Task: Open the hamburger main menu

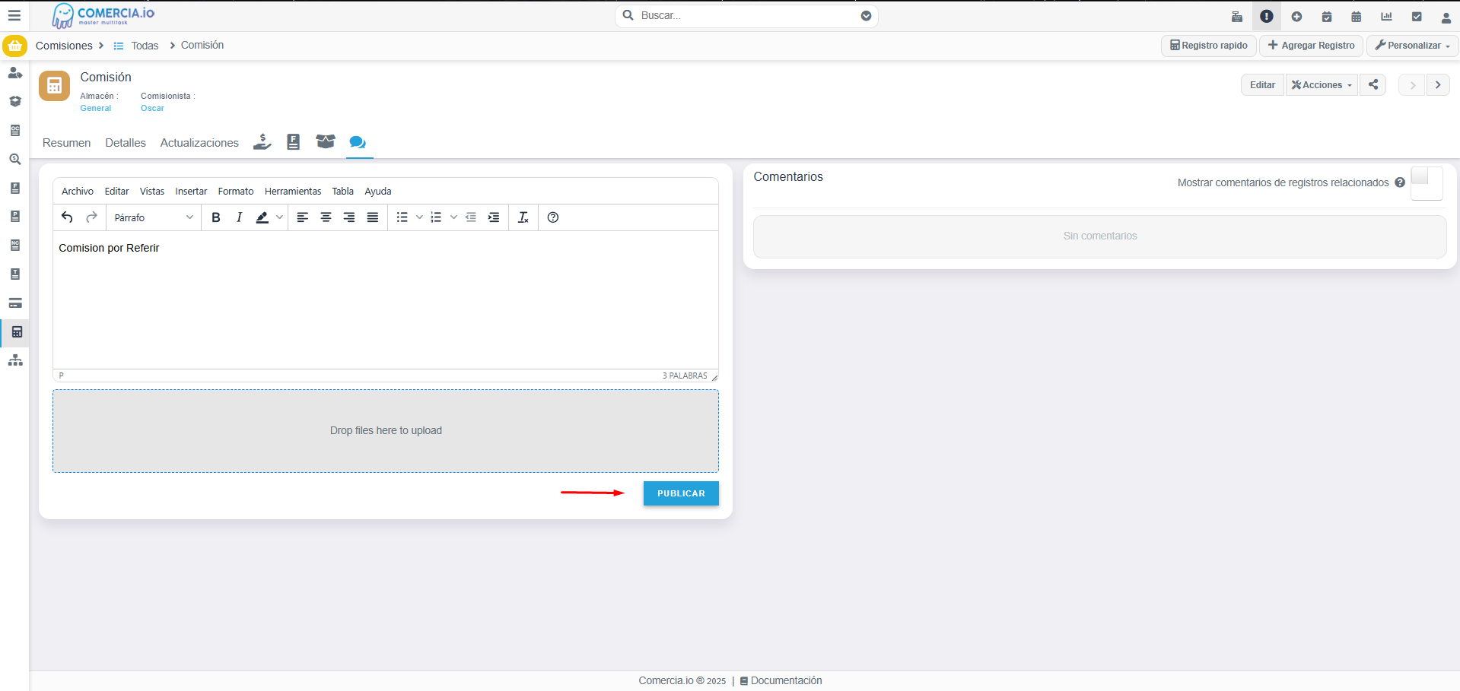Action: pos(14,15)
